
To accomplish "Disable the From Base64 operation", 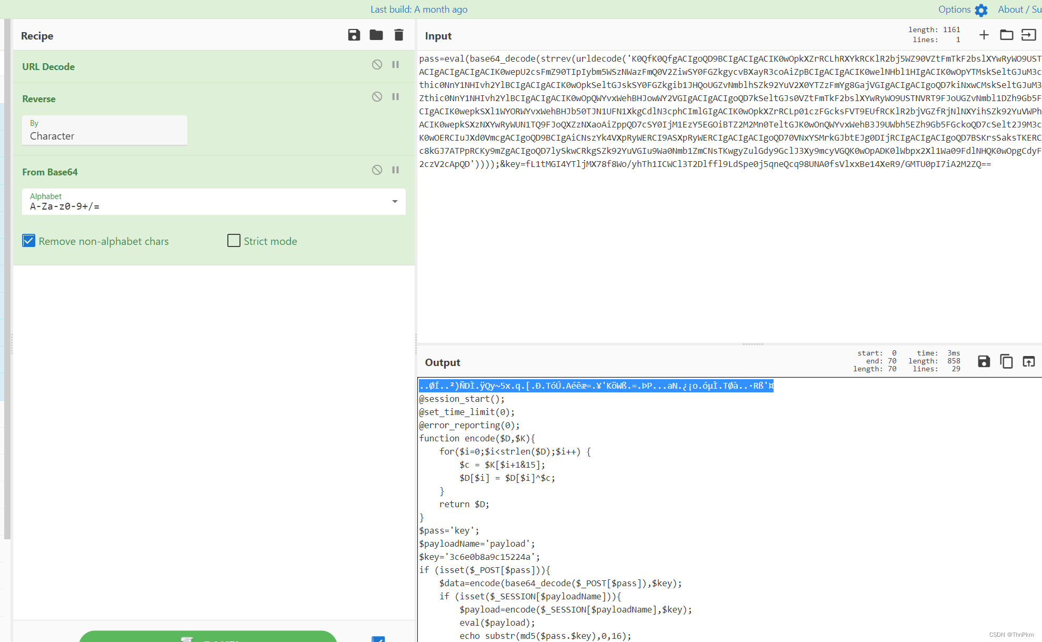I will (x=377, y=170).
